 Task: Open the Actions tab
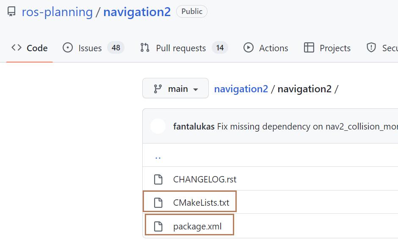point(266,48)
